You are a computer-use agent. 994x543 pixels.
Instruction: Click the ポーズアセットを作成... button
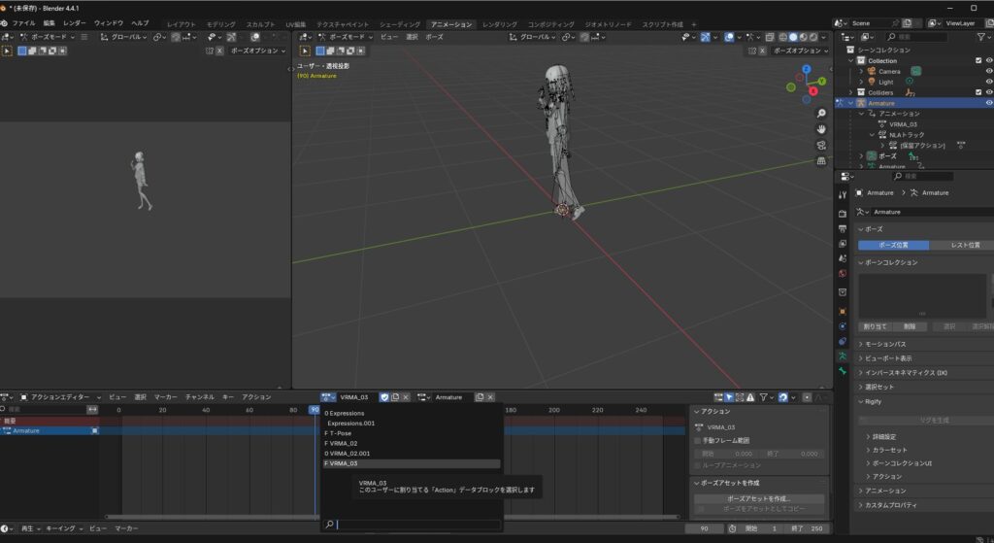point(760,498)
